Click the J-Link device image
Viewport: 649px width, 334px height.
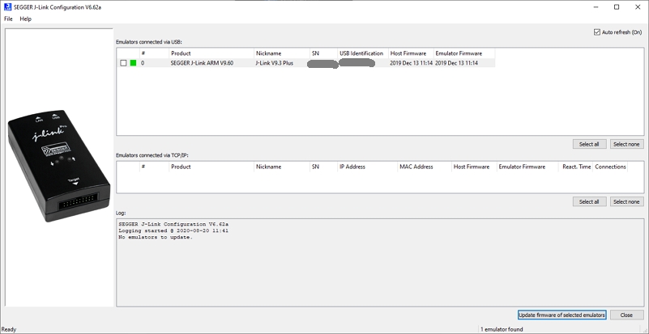click(59, 166)
